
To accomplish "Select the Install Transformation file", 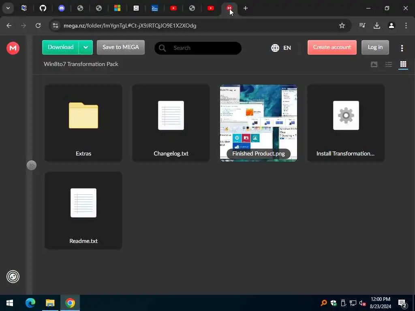I will tap(346, 123).
